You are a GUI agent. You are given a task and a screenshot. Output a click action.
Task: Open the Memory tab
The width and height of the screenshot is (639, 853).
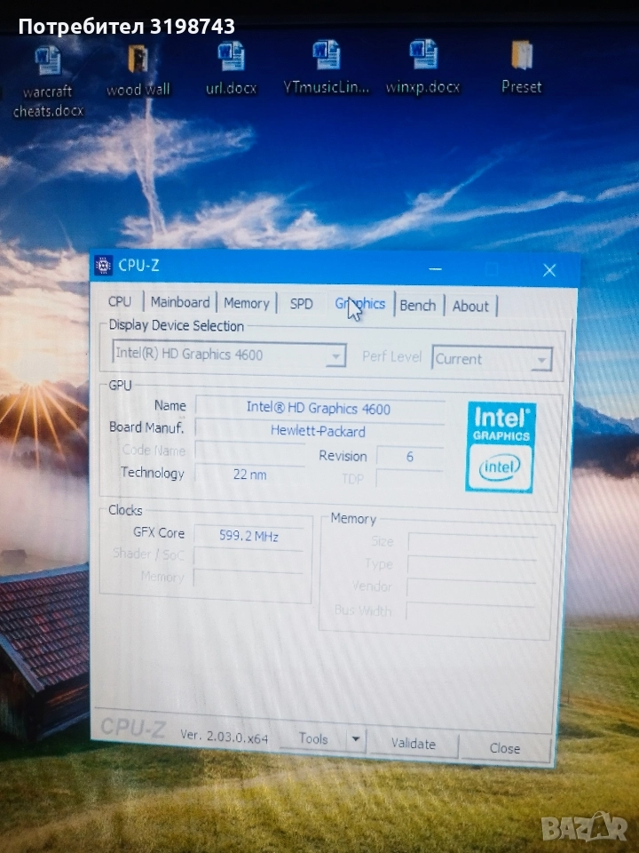[x=246, y=303]
